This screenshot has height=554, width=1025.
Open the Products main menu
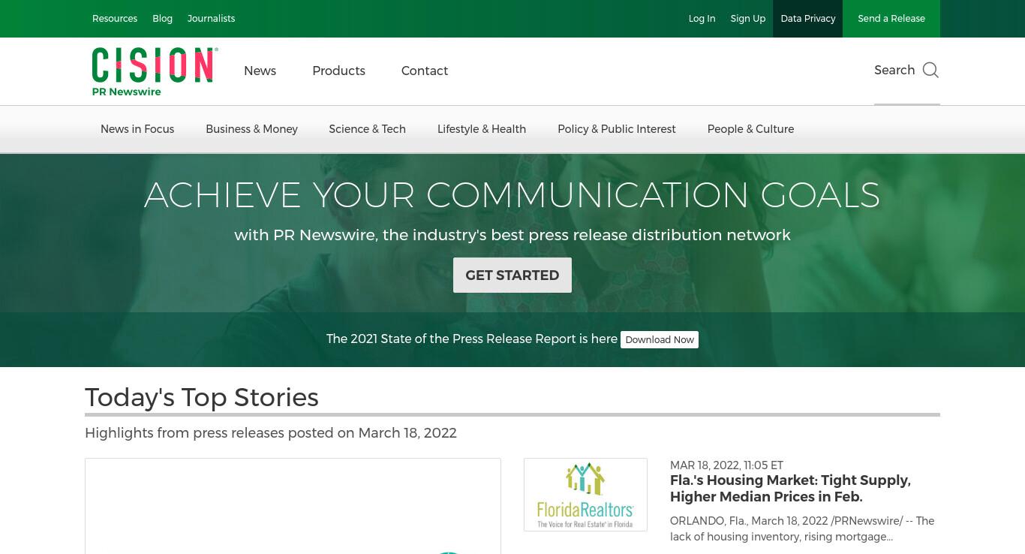tap(338, 71)
